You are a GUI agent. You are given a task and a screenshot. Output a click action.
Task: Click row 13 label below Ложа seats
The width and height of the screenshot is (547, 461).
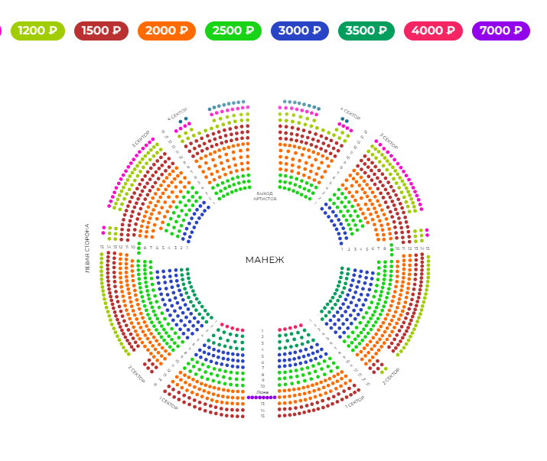tap(262, 404)
